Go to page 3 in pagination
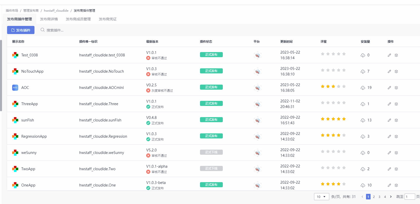The height and width of the screenshot is (204, 420). click(x=379, y=197)
